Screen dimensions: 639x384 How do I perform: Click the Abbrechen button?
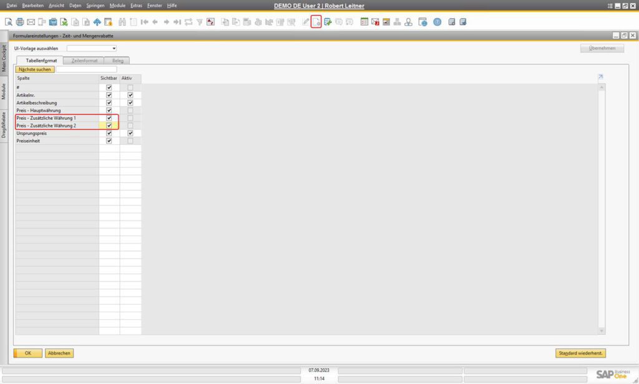tap(59, 353)
